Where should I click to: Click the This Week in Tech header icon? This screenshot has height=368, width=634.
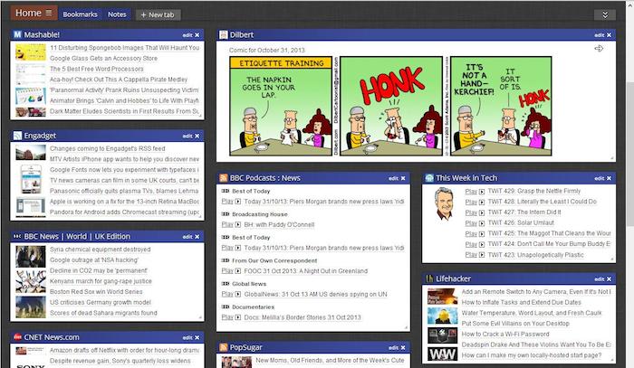click(429, 178)
